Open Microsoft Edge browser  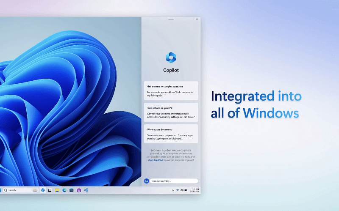point(64,190)
